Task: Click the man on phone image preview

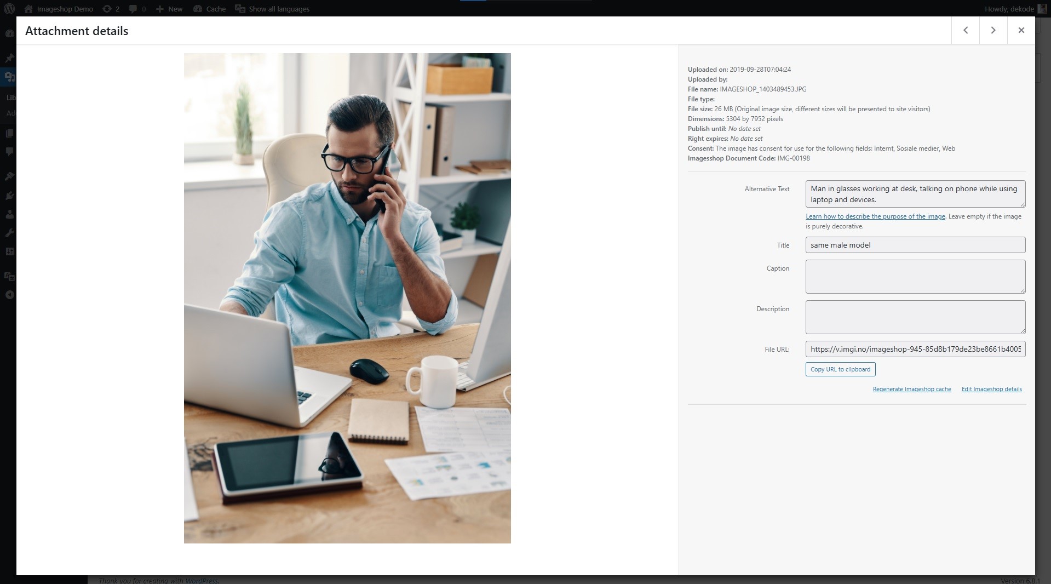Action: click(x=347, y=298)
